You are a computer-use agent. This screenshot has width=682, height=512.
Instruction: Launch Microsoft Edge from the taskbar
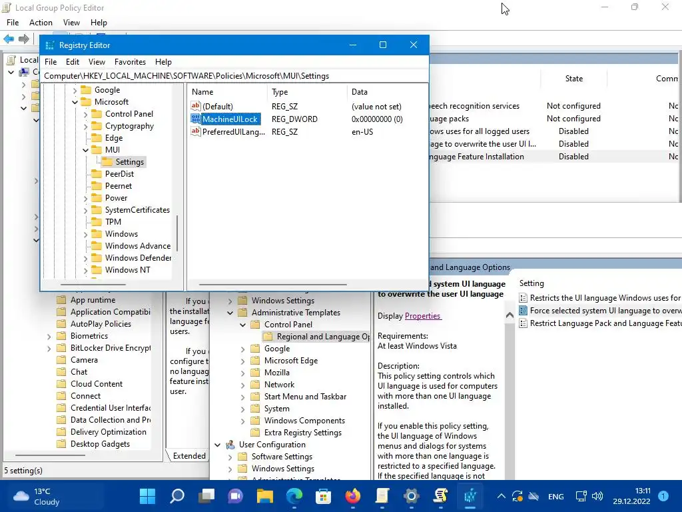coord(294,496)
